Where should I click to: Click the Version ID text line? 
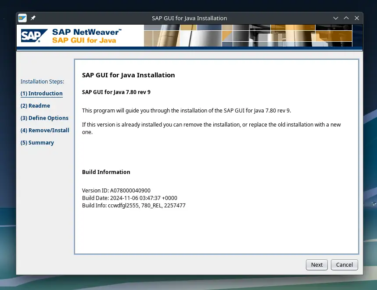click(116, 190)
